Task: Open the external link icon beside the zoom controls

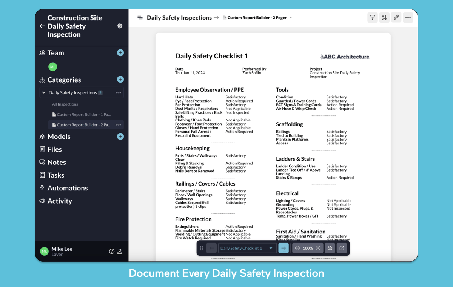Action: 341,248
